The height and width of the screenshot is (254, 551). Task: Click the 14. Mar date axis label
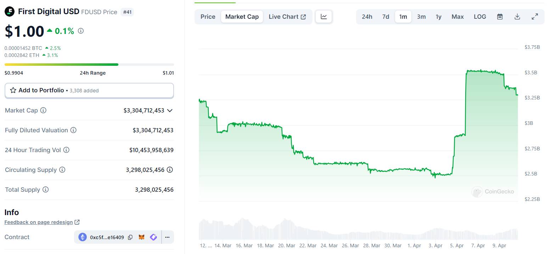(223, 246)
